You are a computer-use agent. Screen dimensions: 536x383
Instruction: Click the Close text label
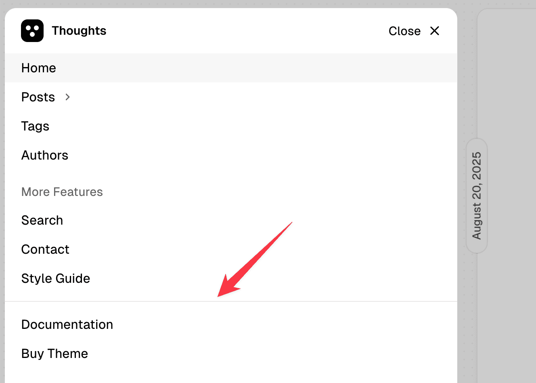tap(404, 31)
